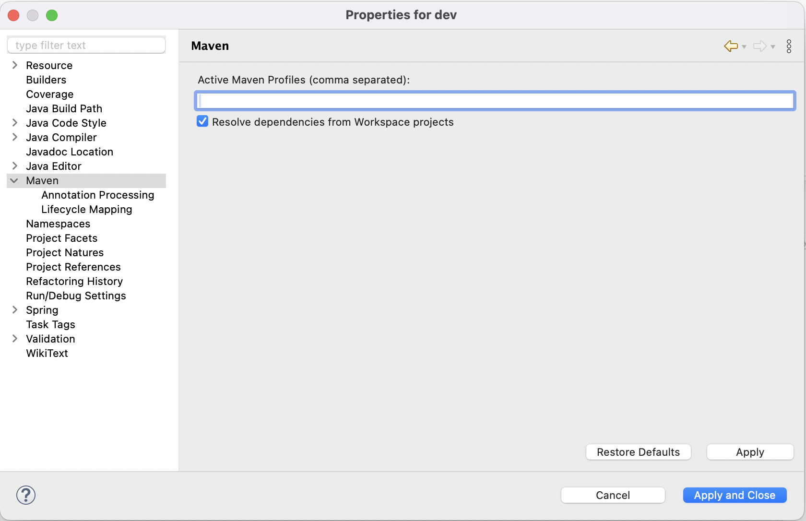Select the Validation tree item label
Image resolution: width=806 pixels, height=521 pixels.
click(51, 339)
